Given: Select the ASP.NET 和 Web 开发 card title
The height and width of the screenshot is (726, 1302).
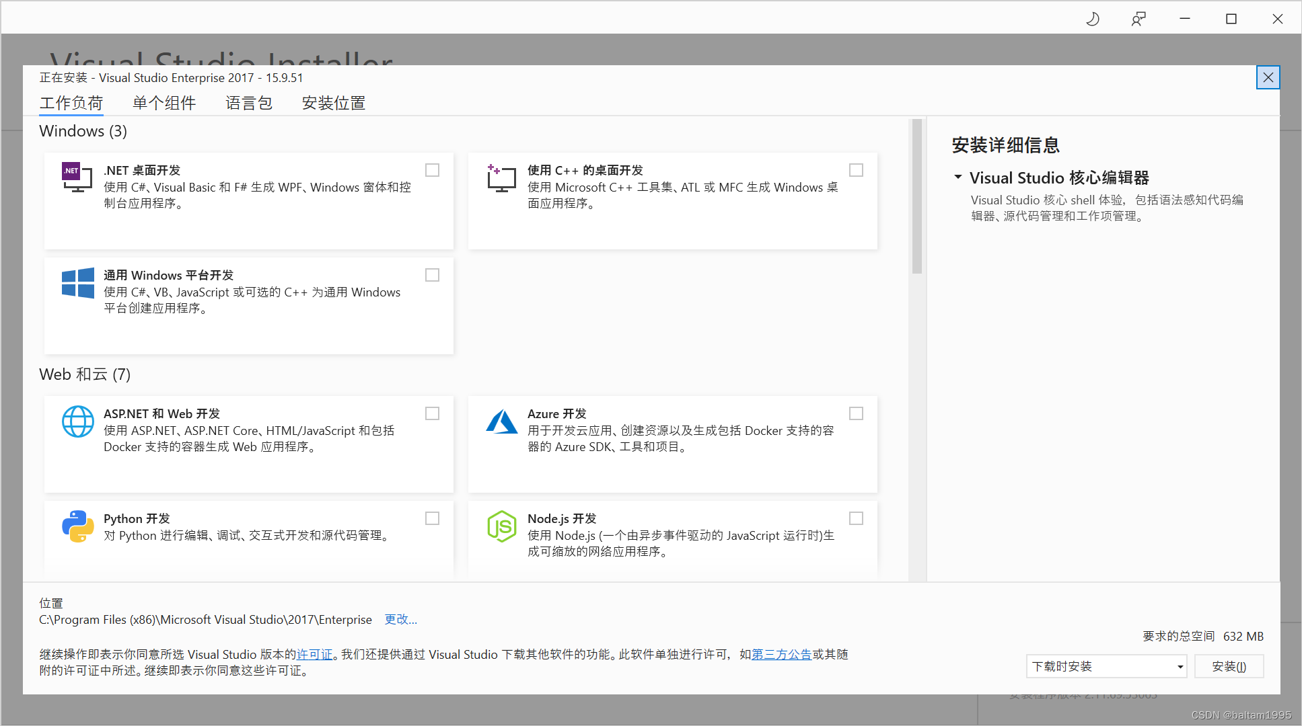Looking at the screenshot, I should point(162,413).
